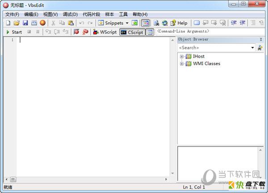Clear all breakpoints icon
Viewport: 268px width, 193px height.
tap(85, 32)
